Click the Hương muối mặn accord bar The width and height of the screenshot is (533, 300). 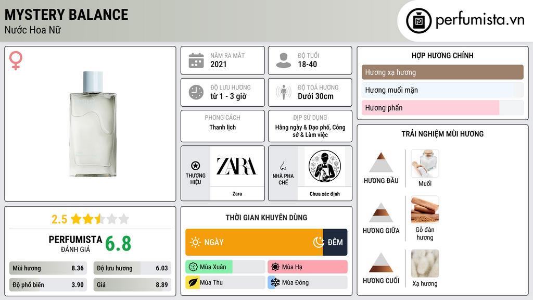[442, 90]
